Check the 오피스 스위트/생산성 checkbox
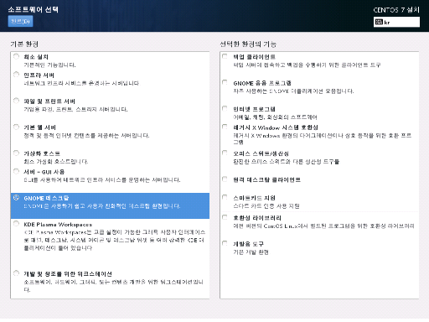The image size is (429, 322). pyautogui.click(x=225, y=153)
